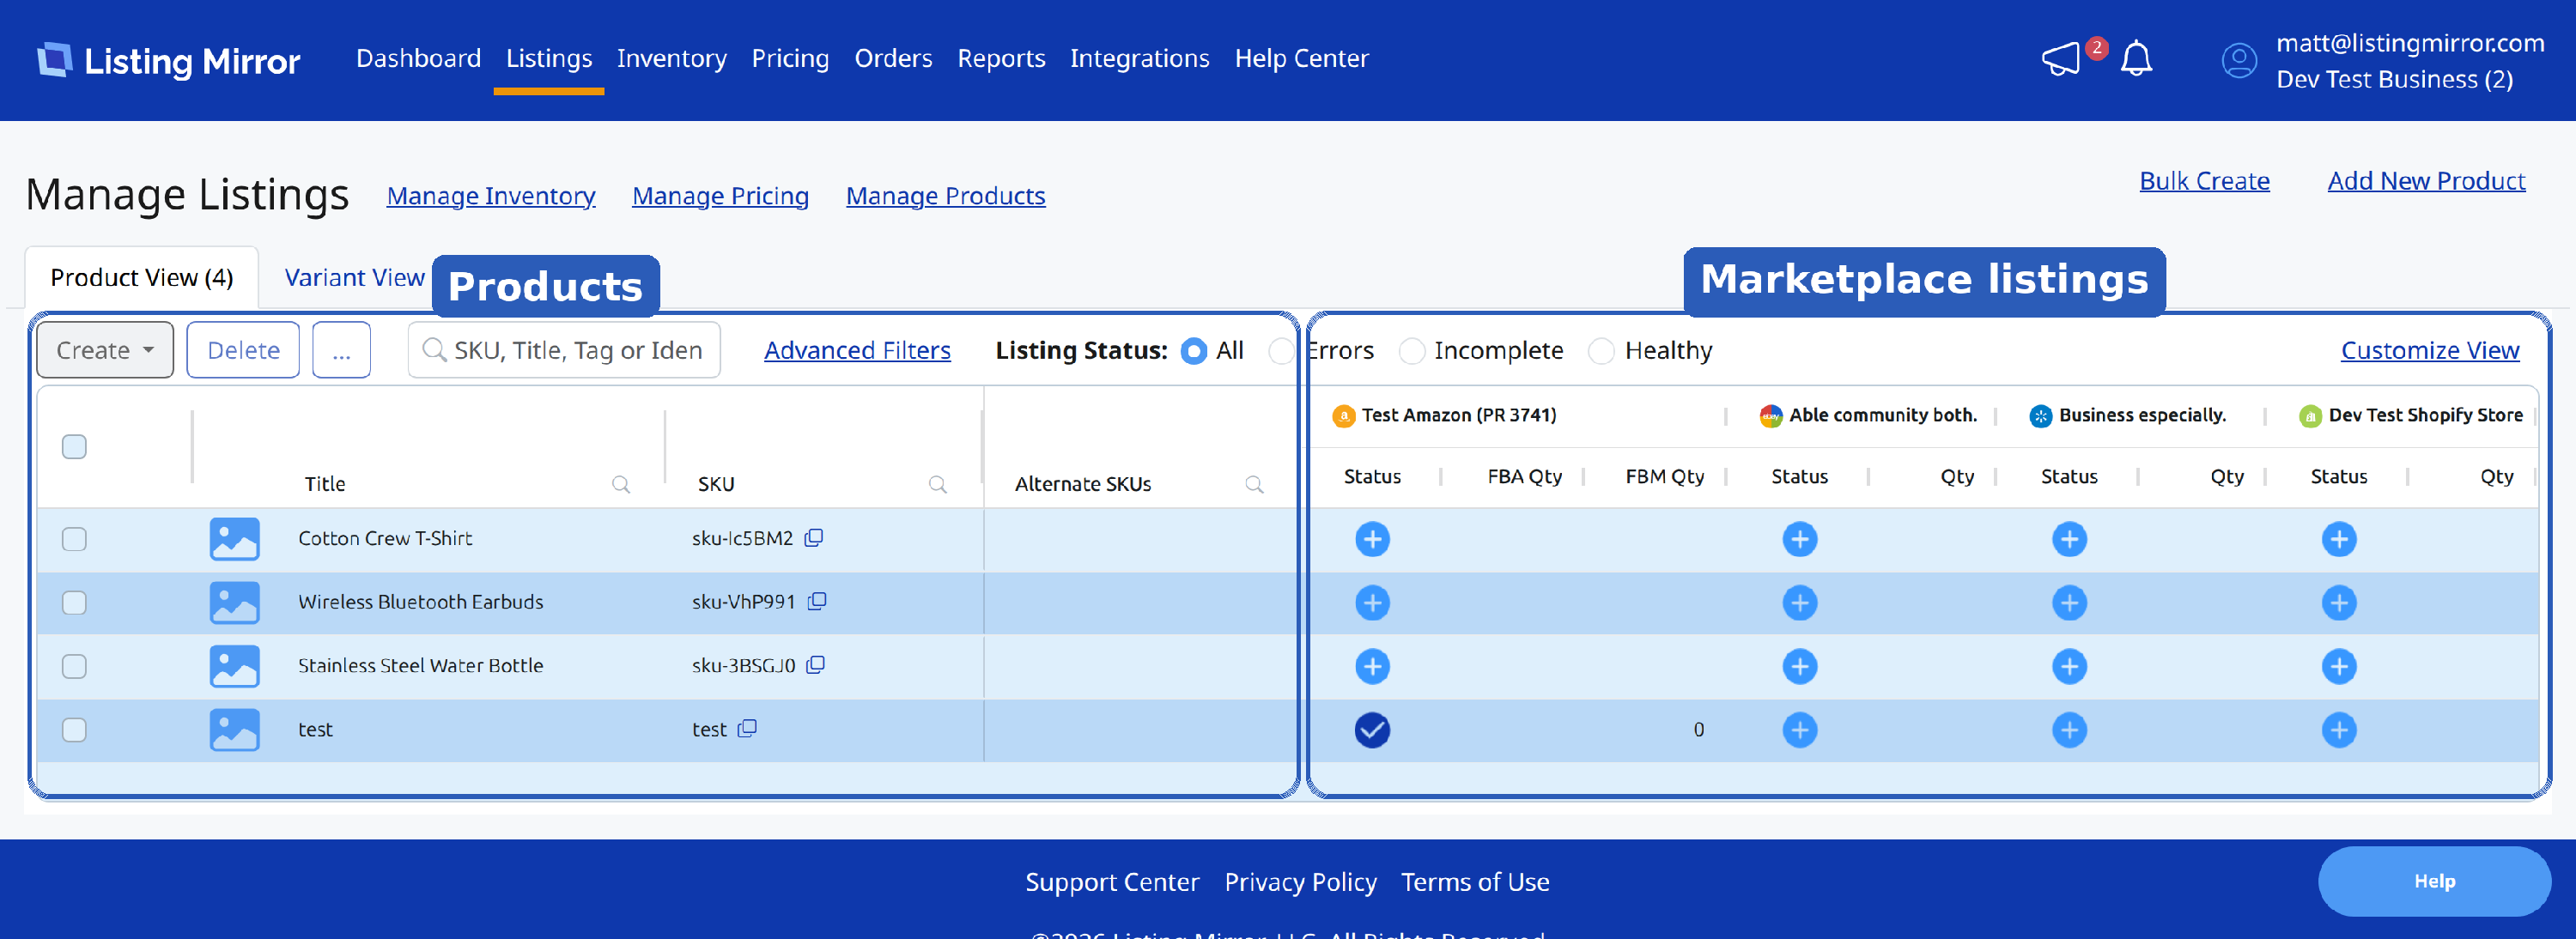Copy the SKU of the test product
2576x939 pixels.
pyautogui.click(x=747, y=729)
